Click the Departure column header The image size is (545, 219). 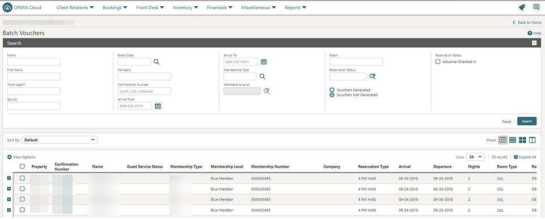(x=442, y=166)
